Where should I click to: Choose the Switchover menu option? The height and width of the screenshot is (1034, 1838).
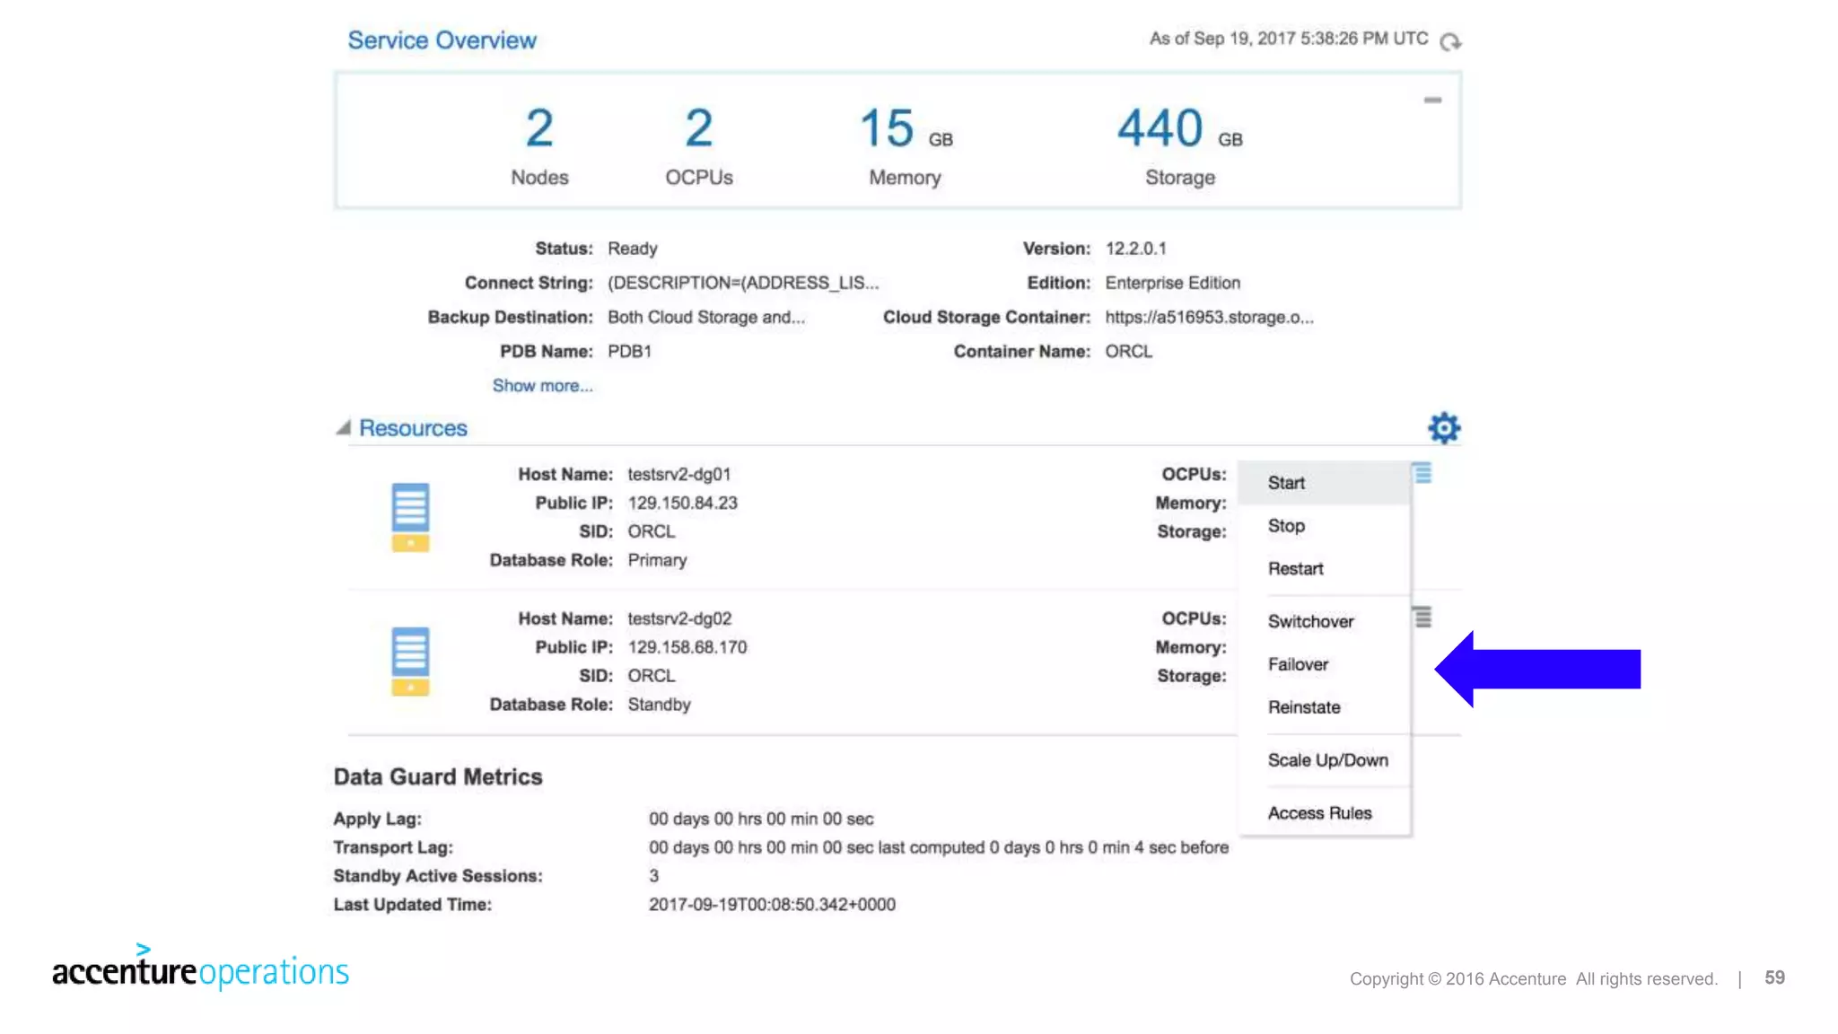[x=1310, y=622]
